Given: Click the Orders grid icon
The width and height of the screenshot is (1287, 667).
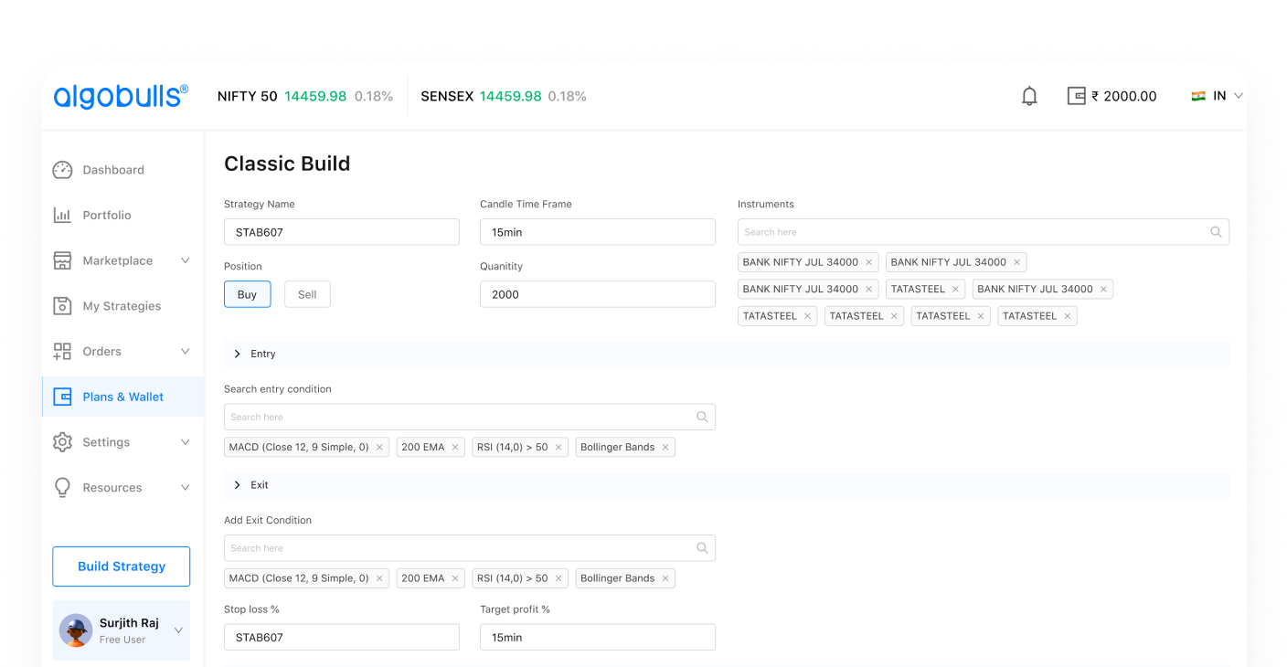Looking at the screenshot, I should [x=62, y=352].
